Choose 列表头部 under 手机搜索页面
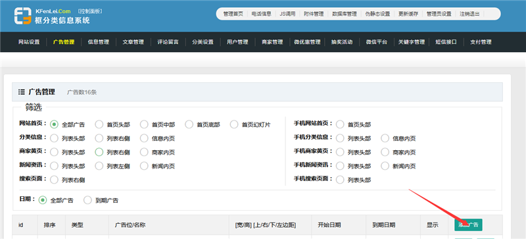Screen dimensions: 526x239 (340, 180)
